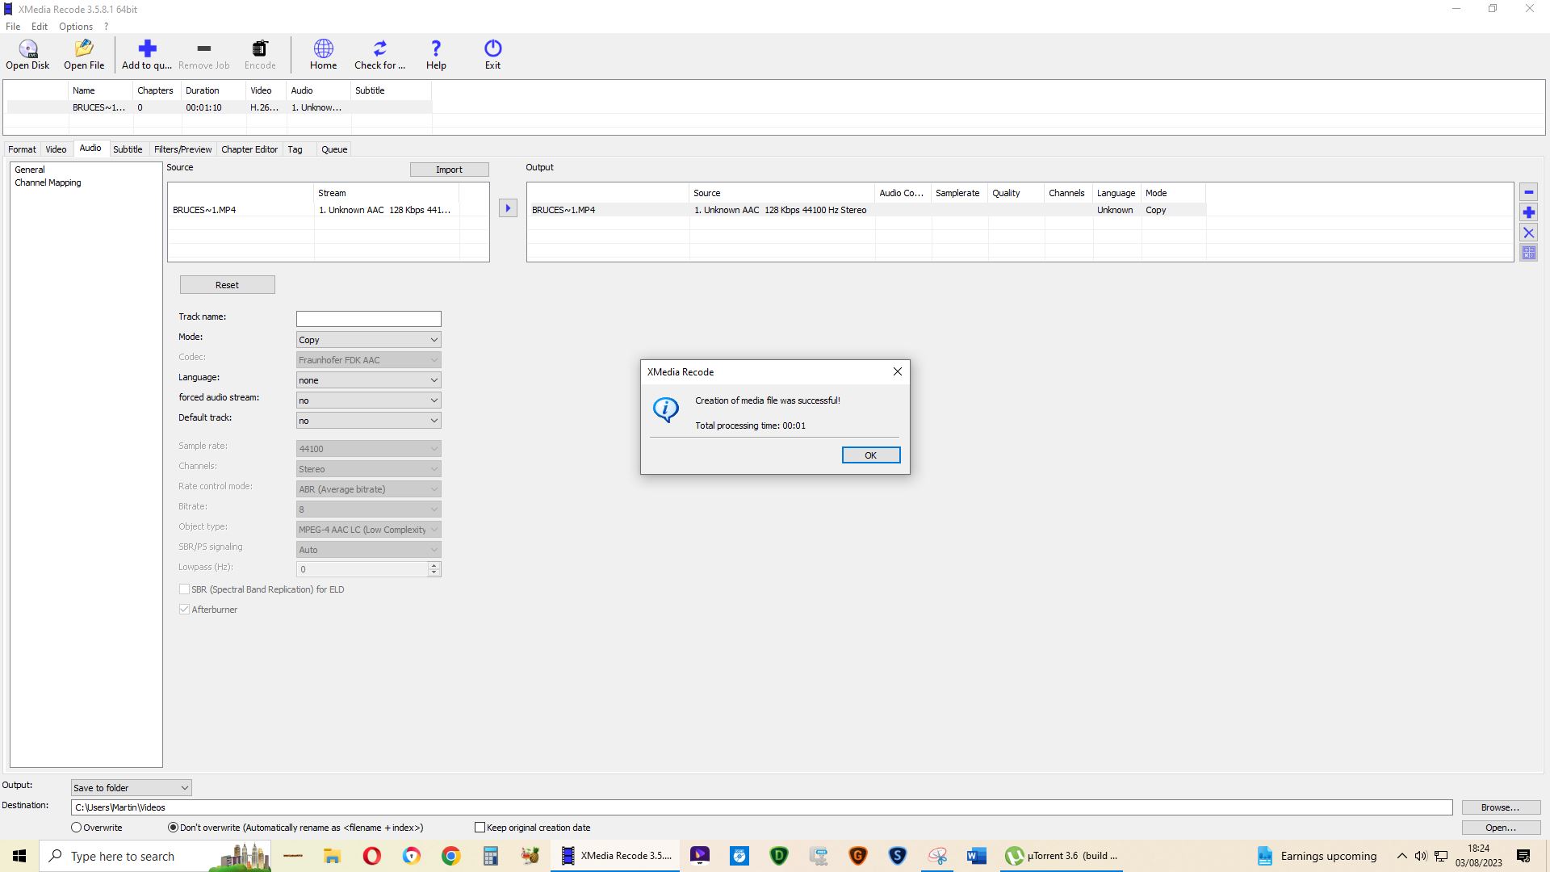Click the Encode icon

point(260,54)
